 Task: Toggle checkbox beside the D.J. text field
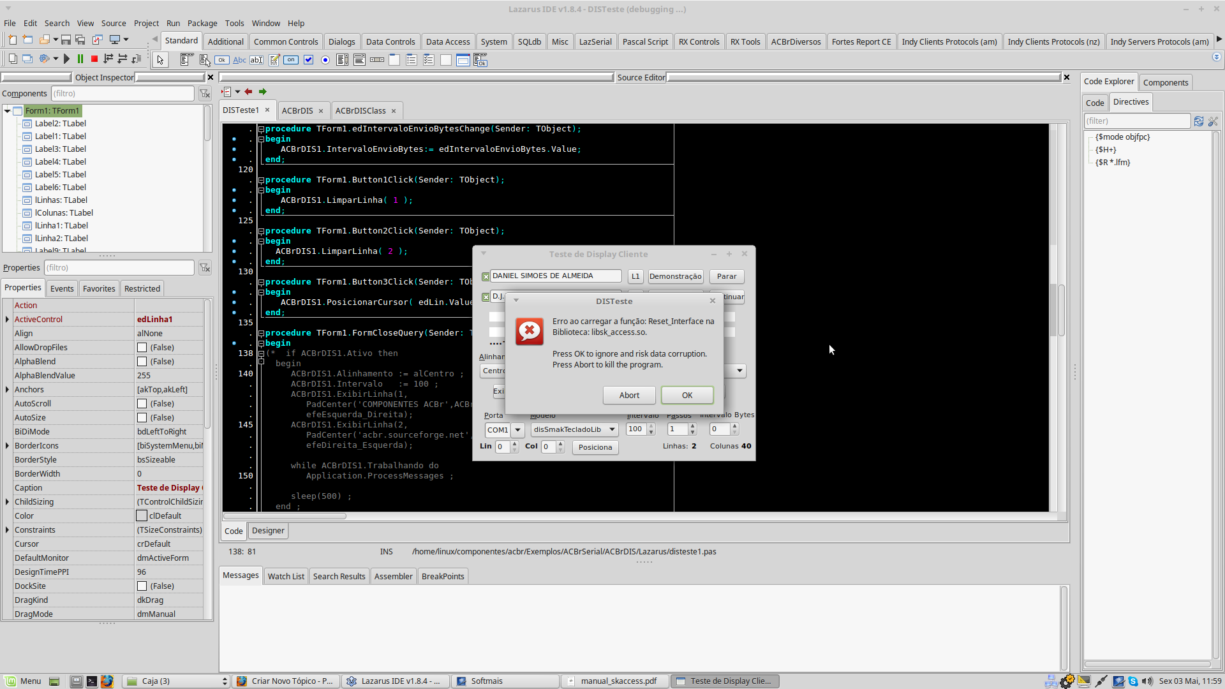[486, 297]
